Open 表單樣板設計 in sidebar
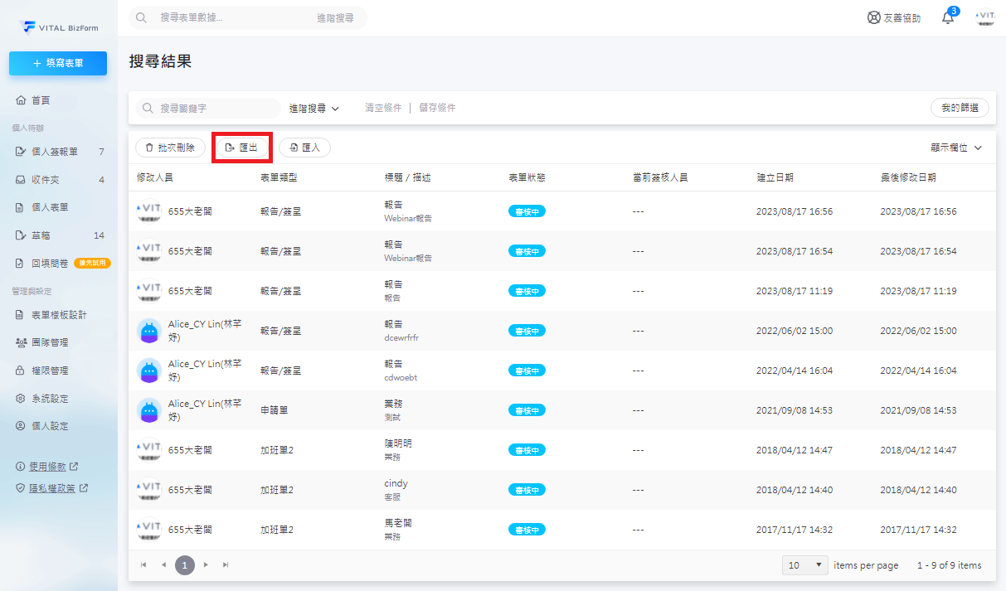Screen dimensions: 1006x591 pos(58,315)
